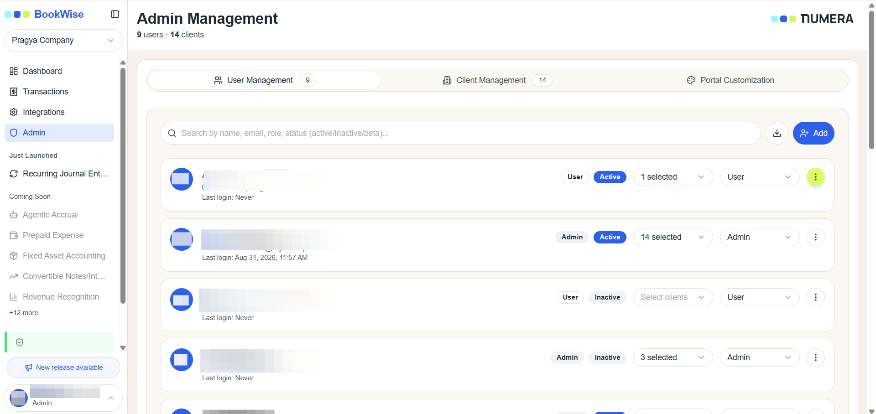Click the Revenue Recognition item

(x=59, y=297)
